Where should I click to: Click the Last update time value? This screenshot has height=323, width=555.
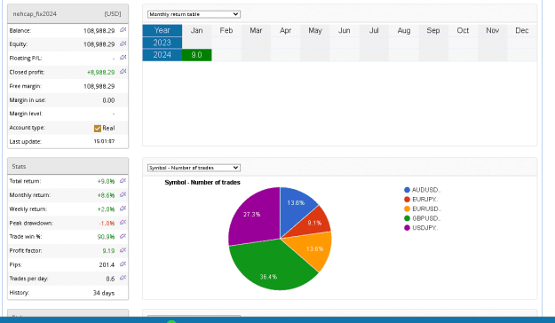(104, 141)
